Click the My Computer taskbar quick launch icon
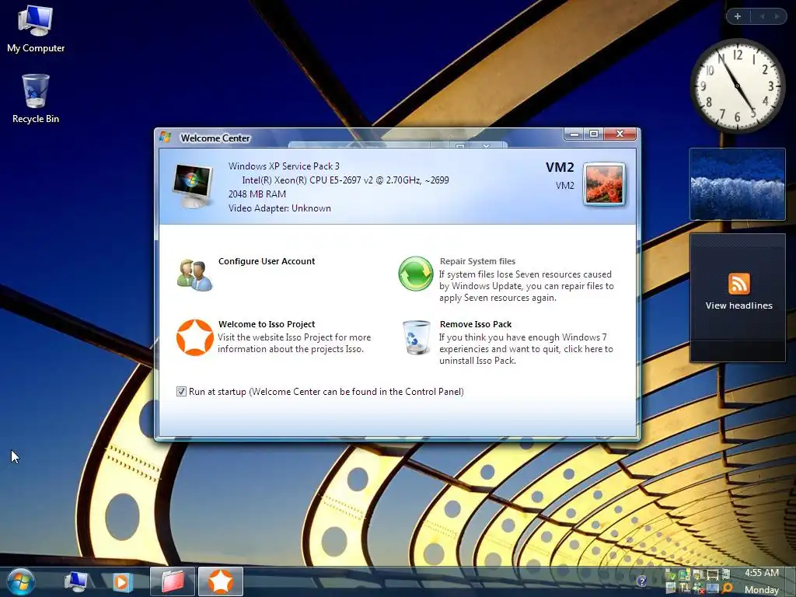The width and height of the screenshot is (796, 597). pyautogui.click(x=76, y=581)
